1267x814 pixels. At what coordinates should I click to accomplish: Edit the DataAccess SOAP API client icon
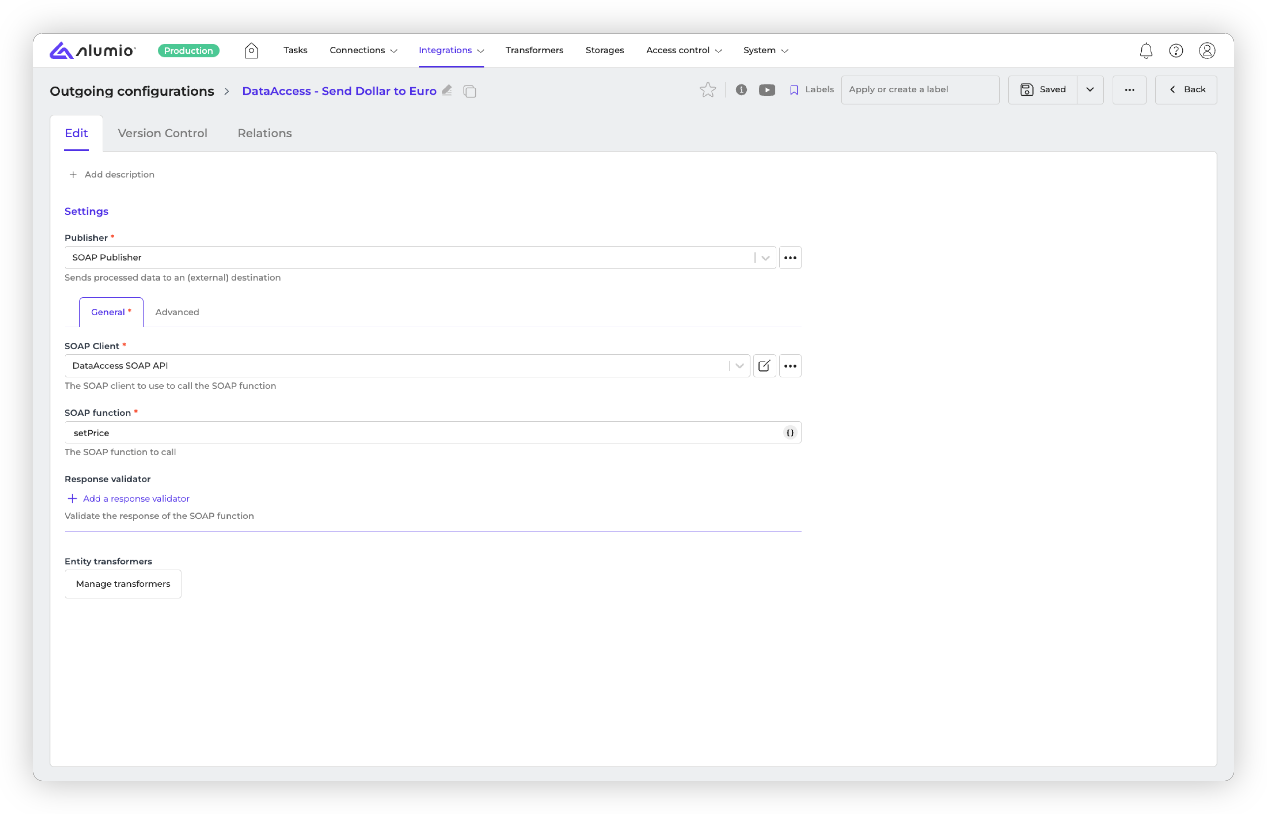click(764, 366)
